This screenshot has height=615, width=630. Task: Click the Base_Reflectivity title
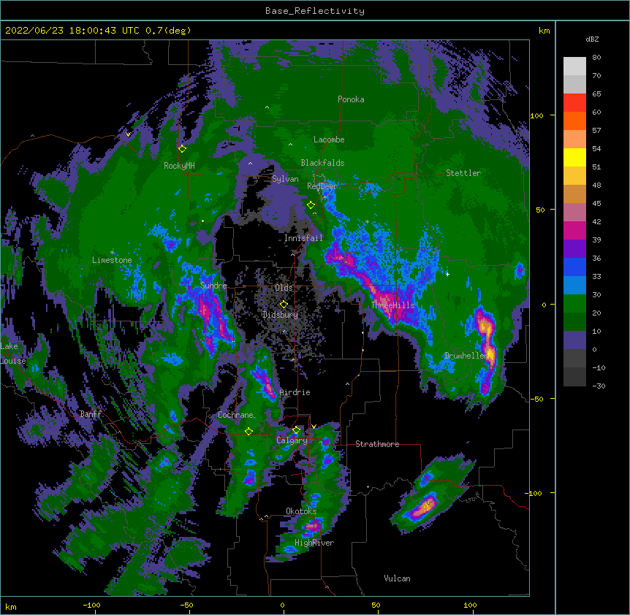[315, 11]
